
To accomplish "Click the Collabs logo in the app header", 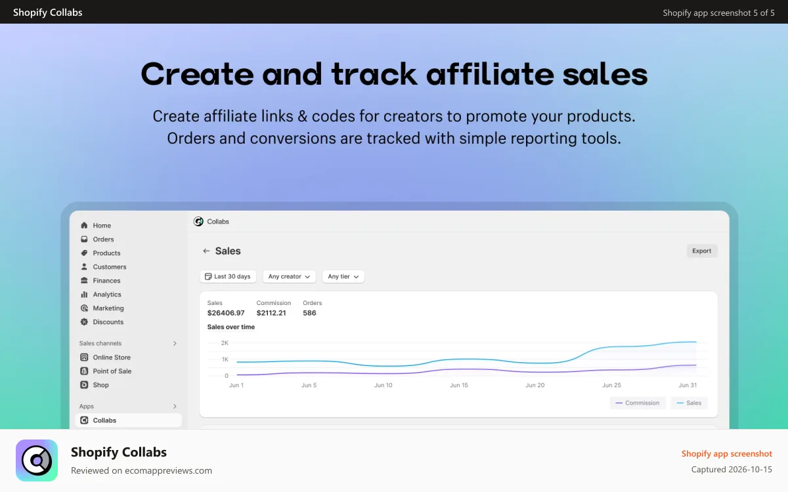I will 198,222.
